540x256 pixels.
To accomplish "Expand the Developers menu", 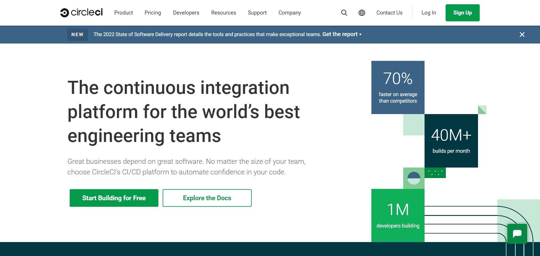I will (x=186, y=13).
